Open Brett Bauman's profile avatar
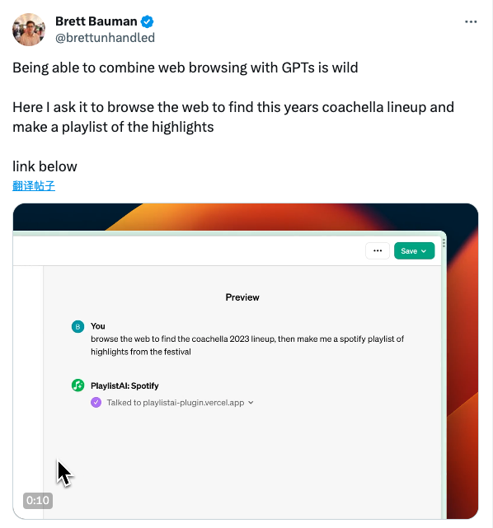 [x=29, y=30]
